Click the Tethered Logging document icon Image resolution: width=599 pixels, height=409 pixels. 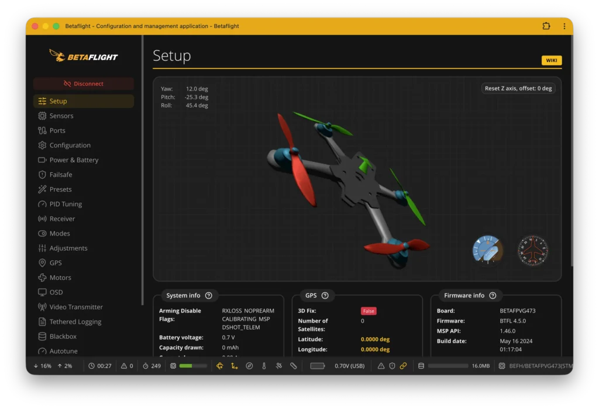(42, 321)
